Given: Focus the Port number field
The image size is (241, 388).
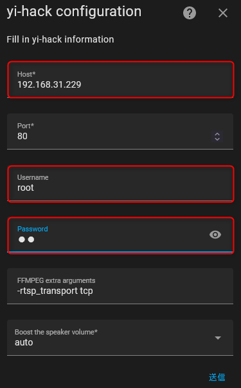Looking at the screenshot, I should coord(120,131).
